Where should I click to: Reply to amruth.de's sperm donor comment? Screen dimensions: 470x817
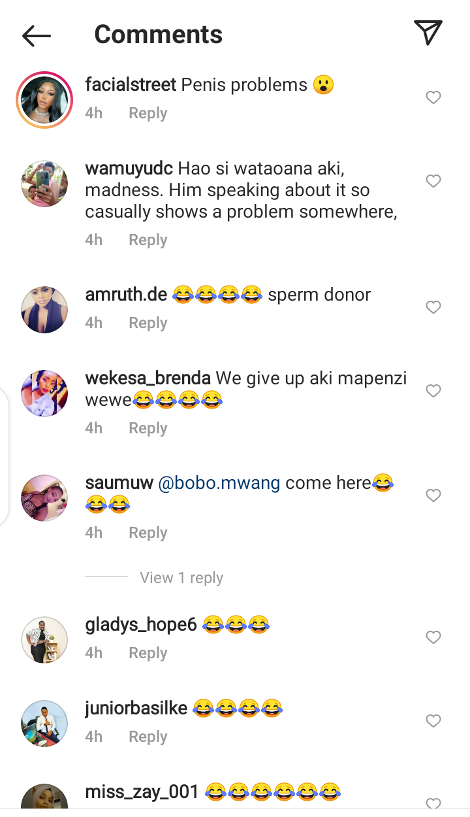(148, 323)
